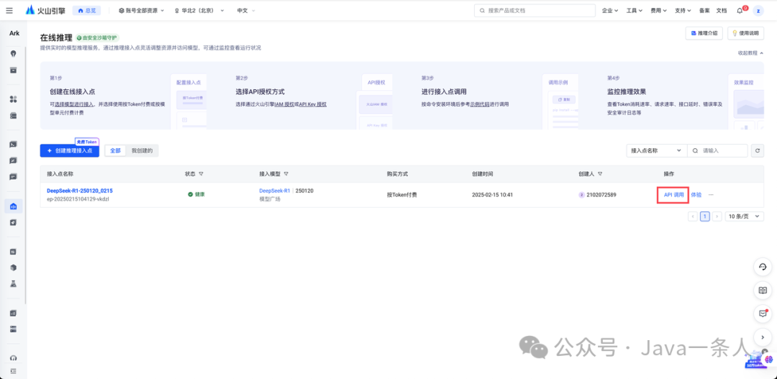Open the notification bell
The image size is (777, 379).
pyautogui.click(x=740, y=10)
